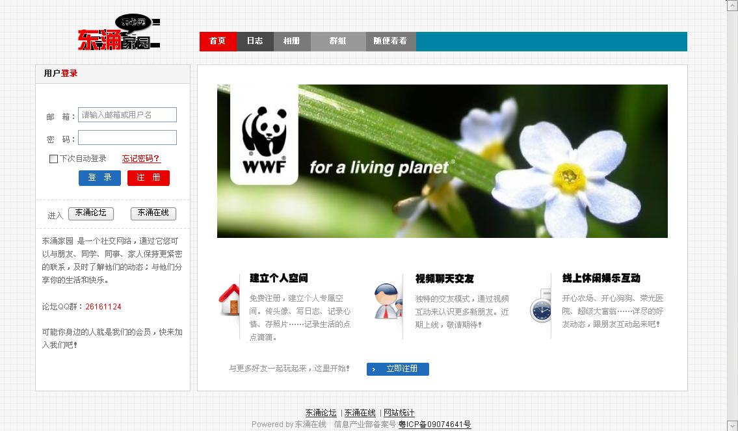The height and width of the screenshot is (431, 738).
Task: Click the 线上休闲娱乐互动 heading
Action: 601,278
